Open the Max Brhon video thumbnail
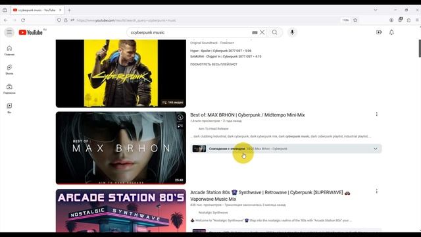This screenshot has width=421, height=237. (121, 148)
